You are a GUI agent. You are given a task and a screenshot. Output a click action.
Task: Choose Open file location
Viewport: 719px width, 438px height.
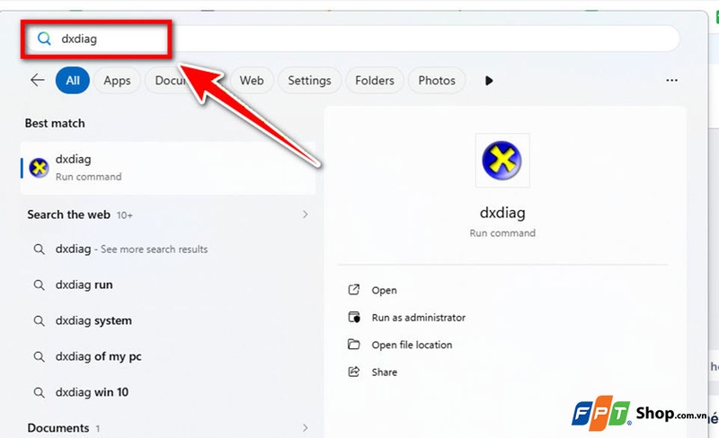[x=412, y=345]
